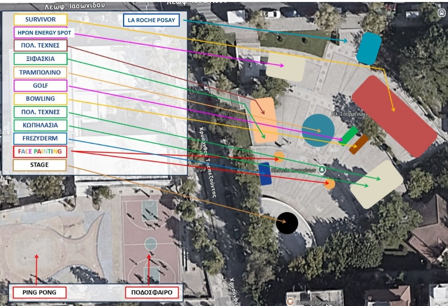The width and height of the screenshot is (448, 306).
Task: Select the teal trampoline circle on the plaza
Action: (x=318, y=130)
